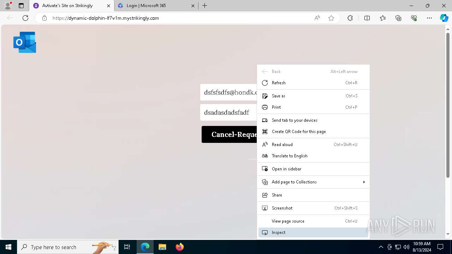Select Create QR Code for this page
Viewport: 452px width, 254px height.
pos(313,132)
